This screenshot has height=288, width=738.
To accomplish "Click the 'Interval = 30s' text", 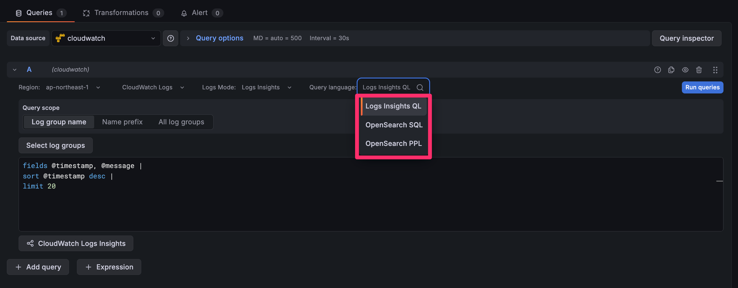I will coord(329,38).
